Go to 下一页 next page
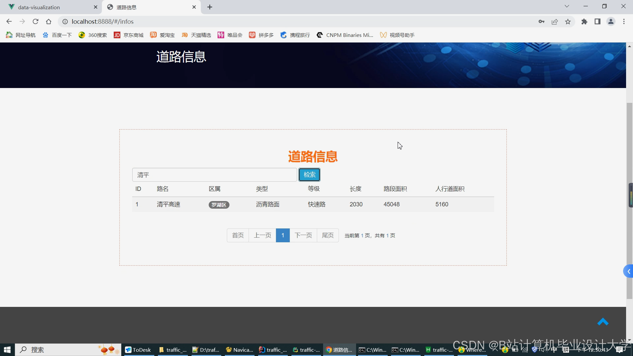633x356 pixels. click(303, 235)
